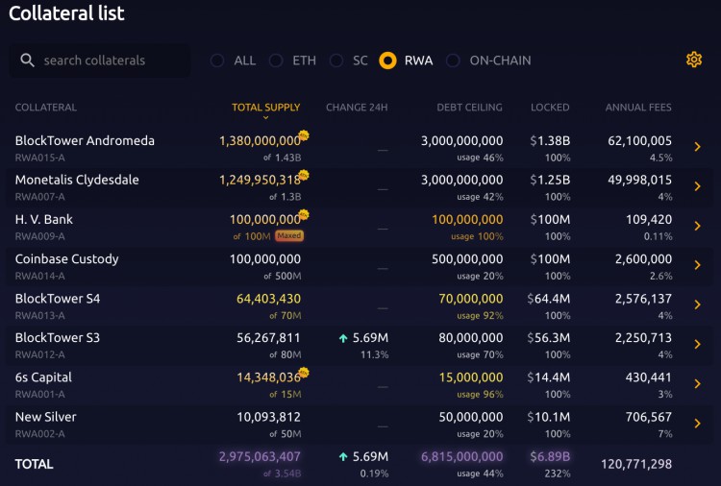721x486 pixels.
Task: Click green up arrow in BlockTower S3 row
Action: 342,338
